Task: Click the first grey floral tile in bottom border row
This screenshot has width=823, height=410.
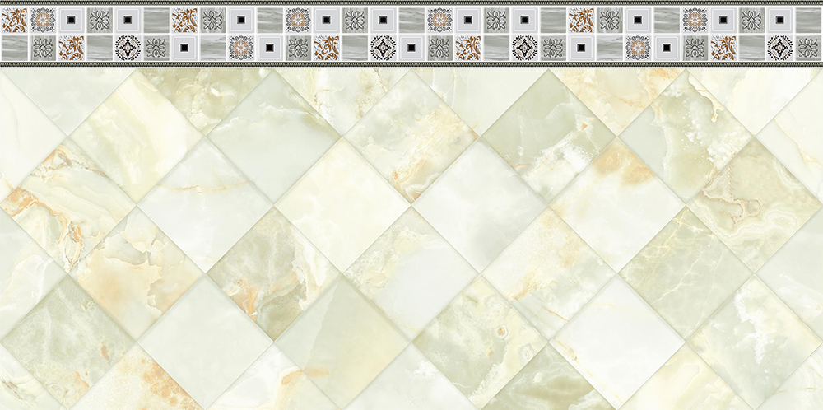Action: pyautogui.click(x=43, y=48)
